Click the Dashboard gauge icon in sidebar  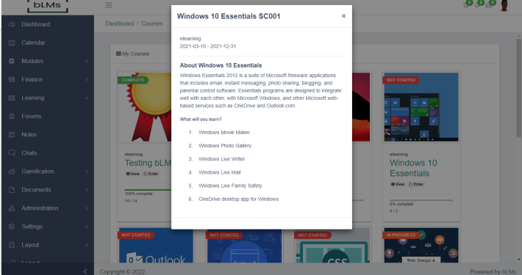click(x=12, y=24)
